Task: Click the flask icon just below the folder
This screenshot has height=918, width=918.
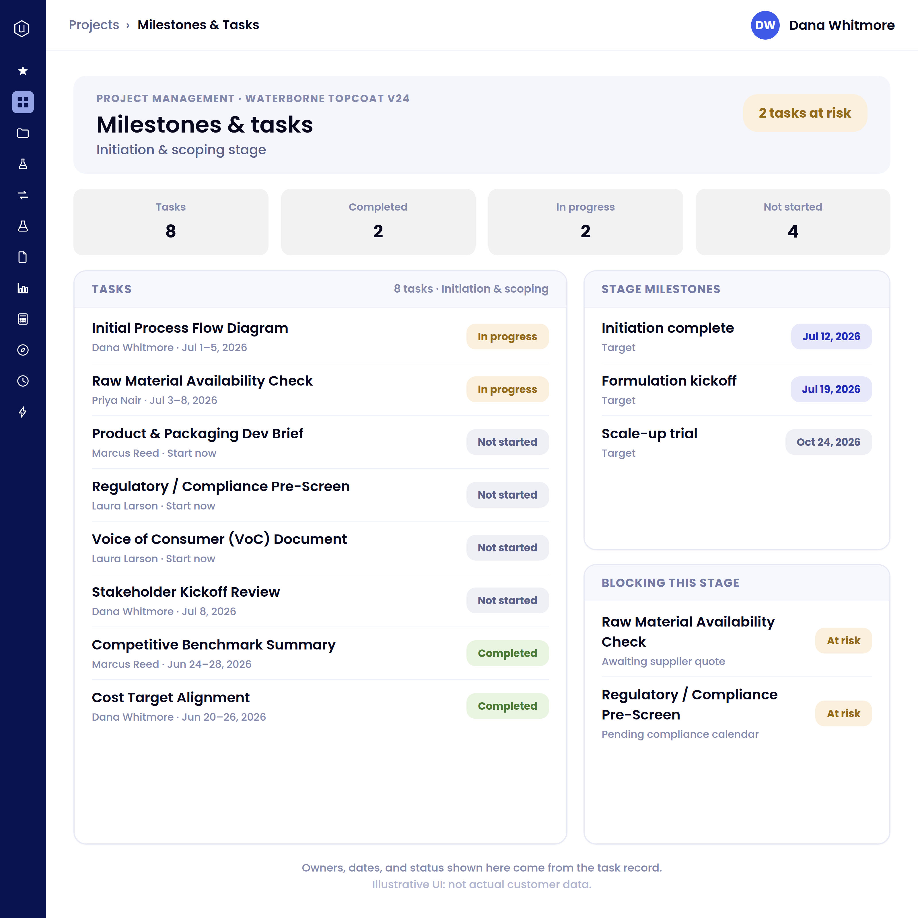Action: click(23, 164)
